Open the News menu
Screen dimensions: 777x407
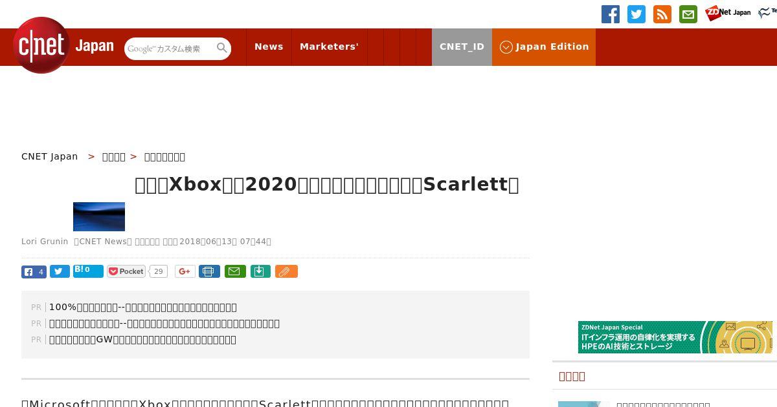coord(269,47)
